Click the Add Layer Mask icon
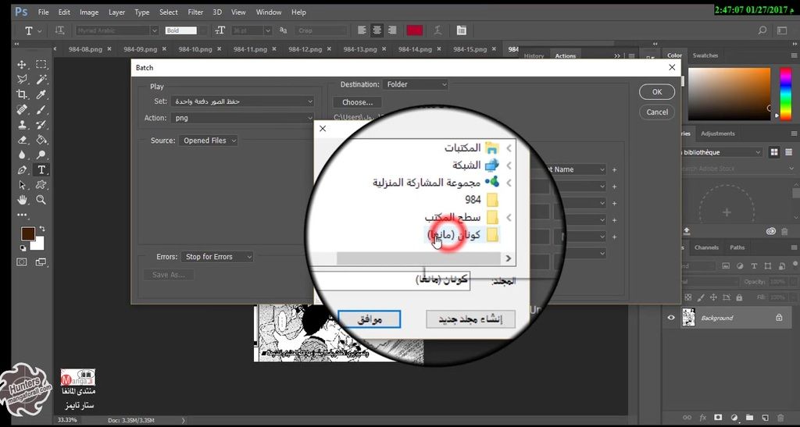This screenshot has width=800, height=427. coord(719,418)
